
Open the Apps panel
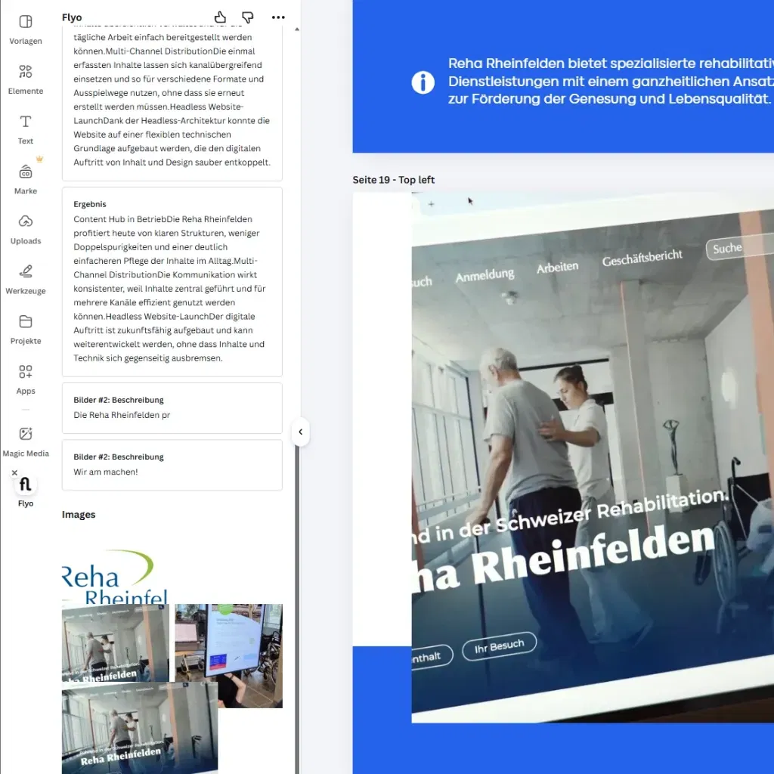point(26,379)
